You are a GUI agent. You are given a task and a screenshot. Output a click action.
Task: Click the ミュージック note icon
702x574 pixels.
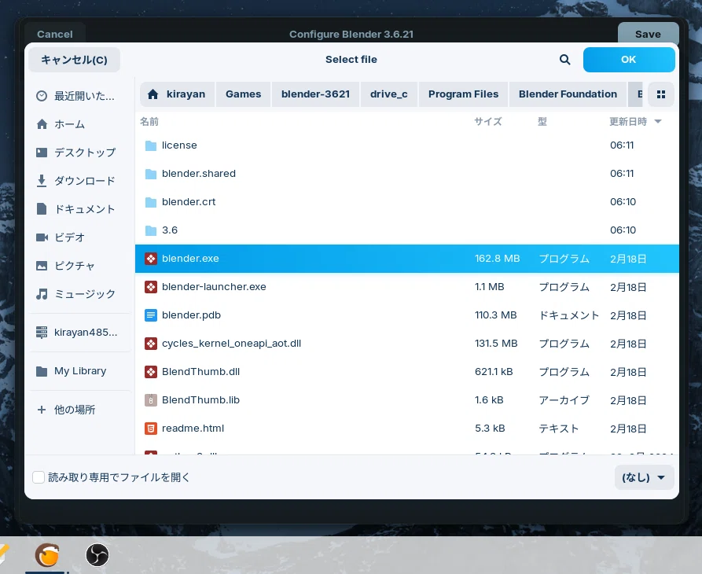coord(42,294)
